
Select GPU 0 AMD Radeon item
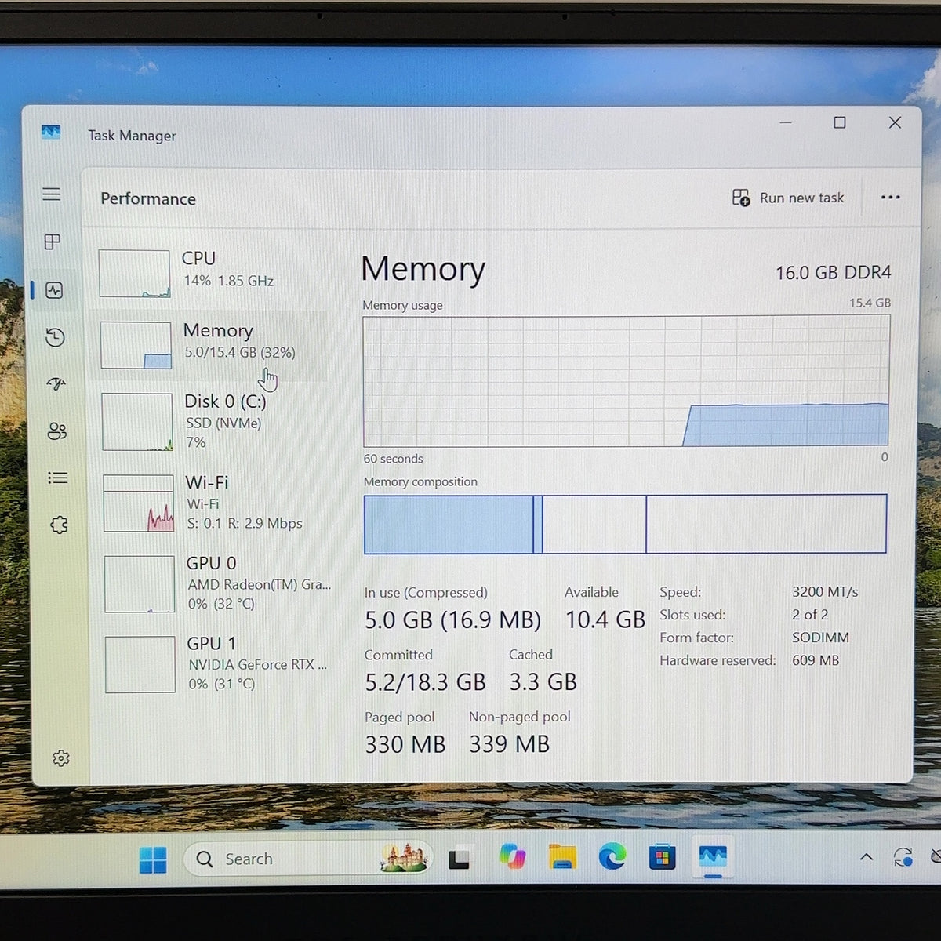[217, 583]
